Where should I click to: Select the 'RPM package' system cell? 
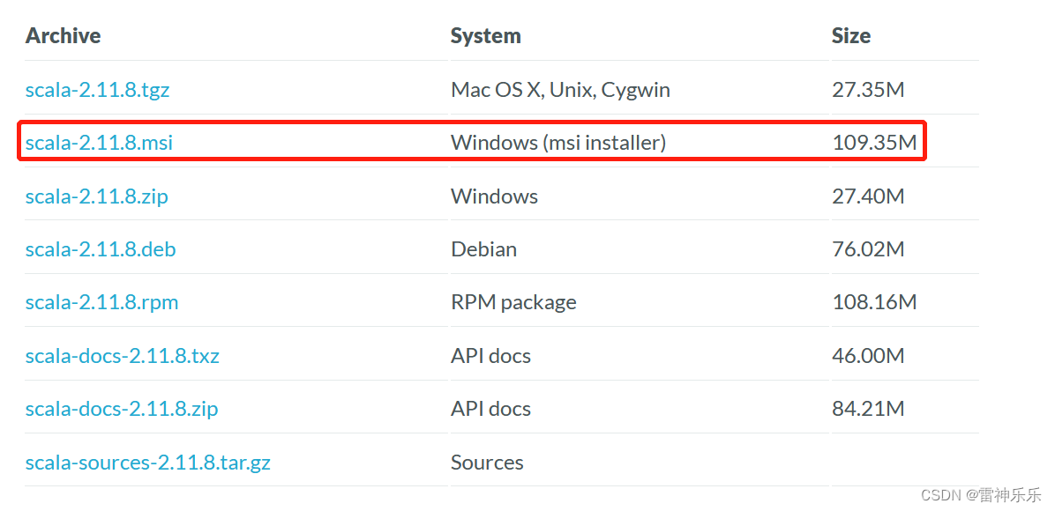[x=513, y=302]
